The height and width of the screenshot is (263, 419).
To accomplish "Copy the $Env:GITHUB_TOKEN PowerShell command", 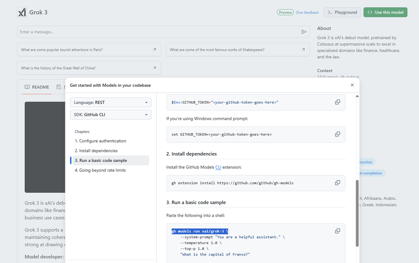I will tap(337, 102).
